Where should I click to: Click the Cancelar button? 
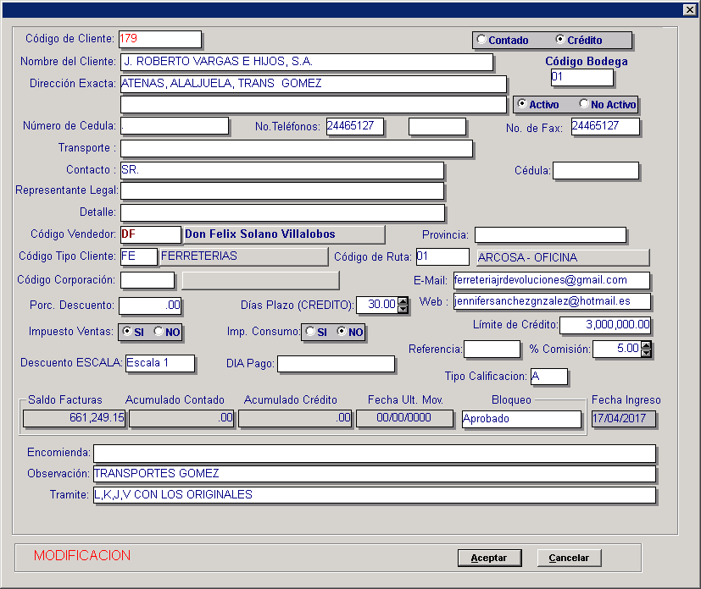coord(569,558)
